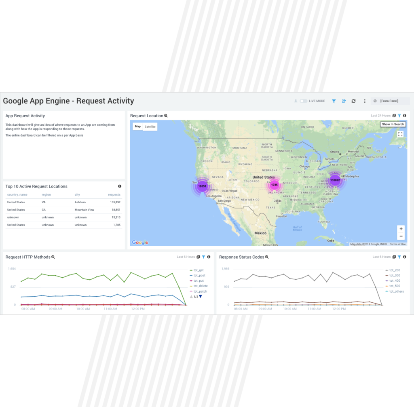Image resolution: width=414 pixels, height=407 pixels.
Task: Click filter icon in Request HTTP Methods panel
Action: [x=204, y=257]
